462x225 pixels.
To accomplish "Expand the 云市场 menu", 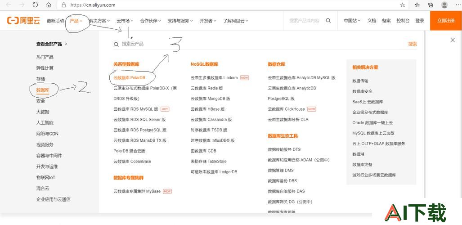I will (125, 21).
